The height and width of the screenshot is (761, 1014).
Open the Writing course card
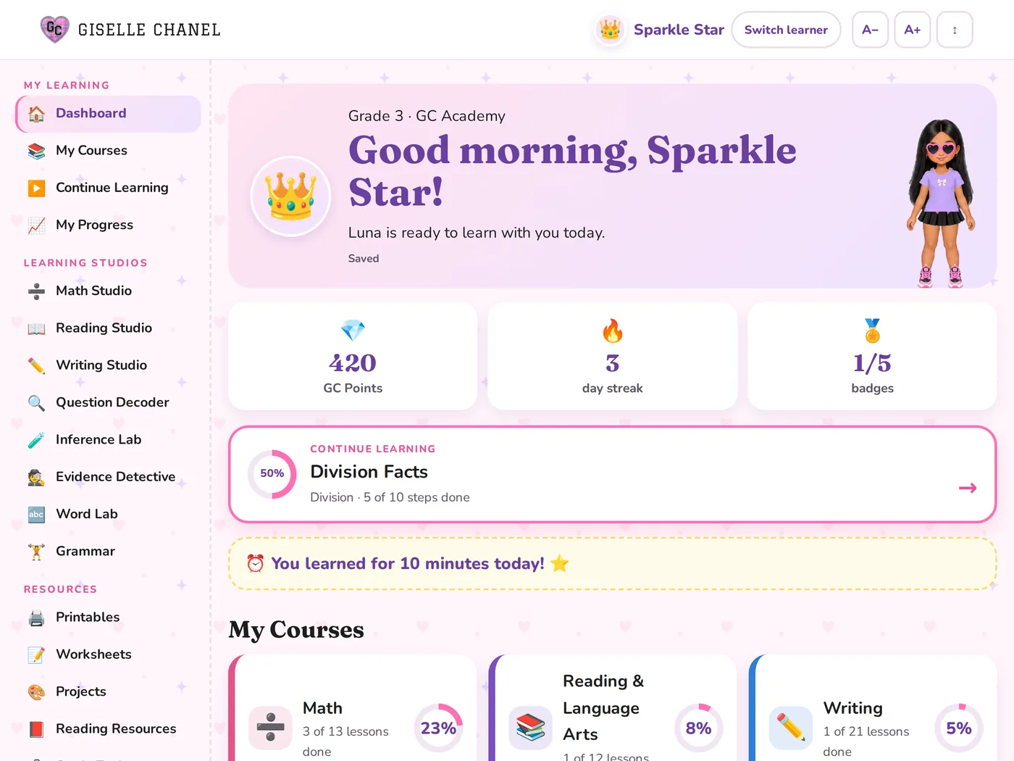point(873,708)
